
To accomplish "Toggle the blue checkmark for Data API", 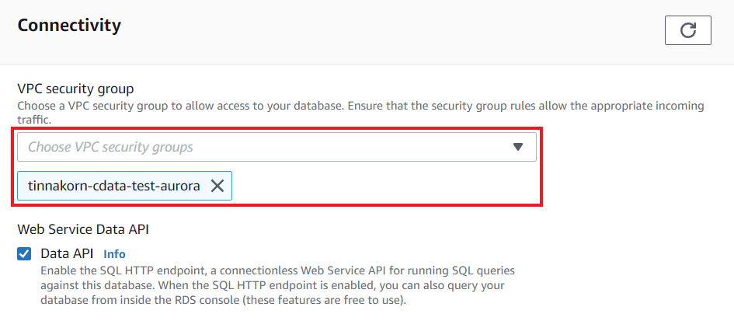I will point(24,254).
